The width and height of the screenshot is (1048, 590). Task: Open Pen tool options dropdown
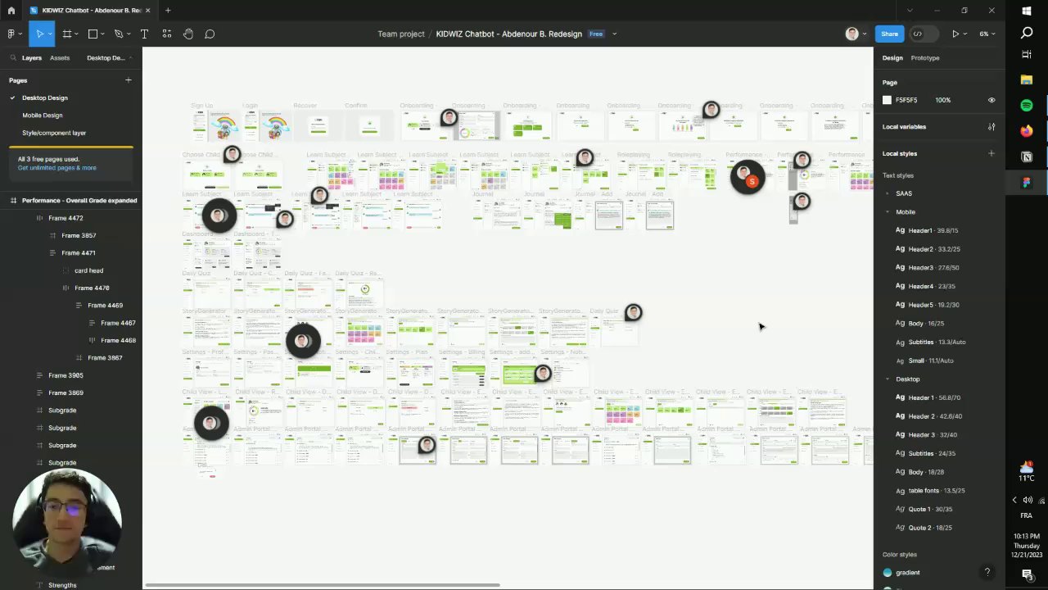click(128, 34)
